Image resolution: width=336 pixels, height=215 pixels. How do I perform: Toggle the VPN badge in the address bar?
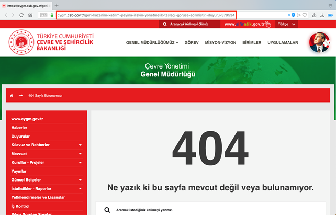pyautogui.click(x=43, y=15)
